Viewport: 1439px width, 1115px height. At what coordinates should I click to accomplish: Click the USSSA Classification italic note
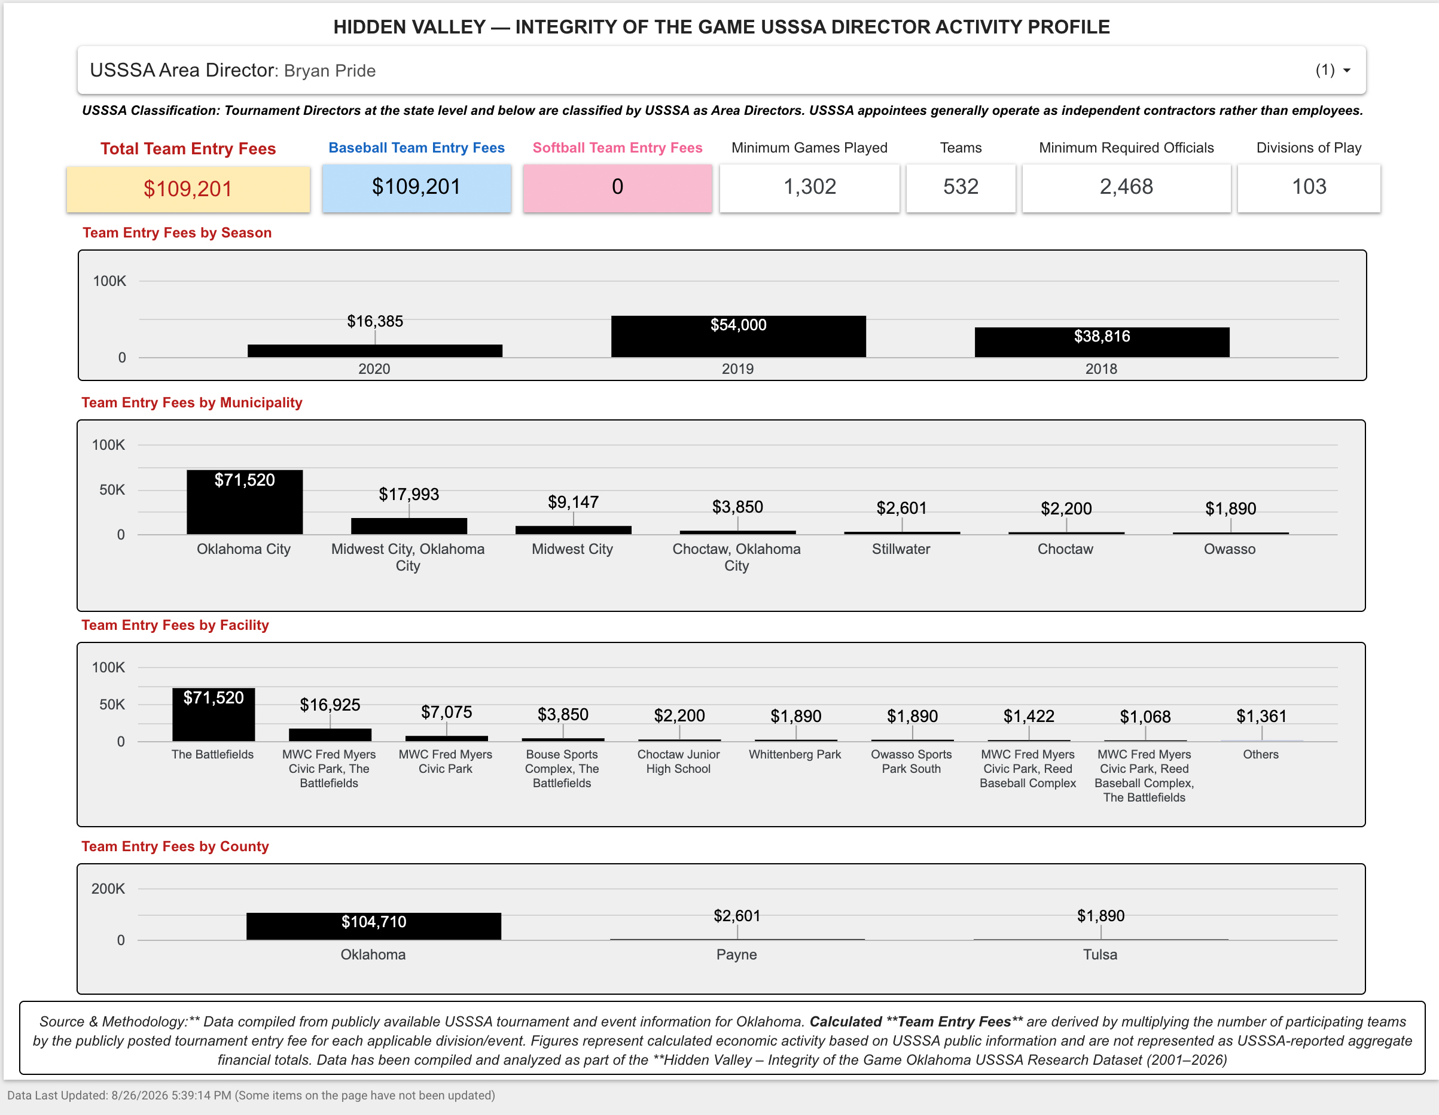click(723, 111)
